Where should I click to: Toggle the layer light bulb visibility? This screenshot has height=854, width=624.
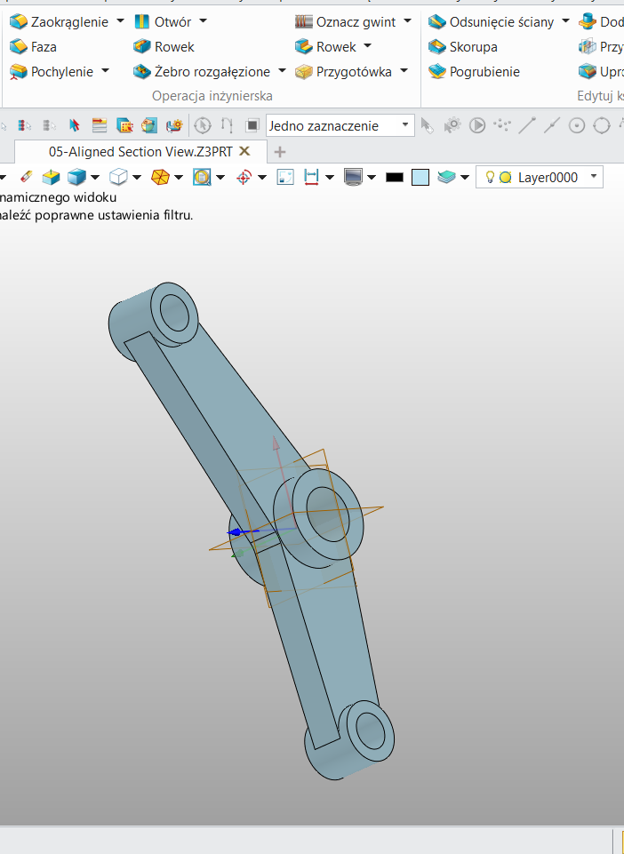(489, 178)
